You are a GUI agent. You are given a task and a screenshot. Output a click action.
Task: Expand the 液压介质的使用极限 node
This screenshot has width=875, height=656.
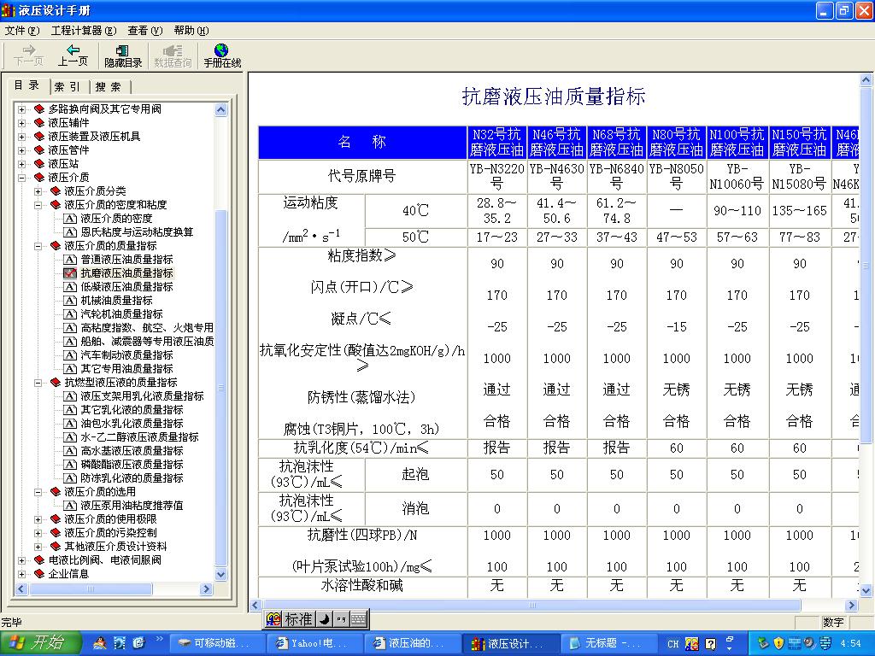(38, 519)
